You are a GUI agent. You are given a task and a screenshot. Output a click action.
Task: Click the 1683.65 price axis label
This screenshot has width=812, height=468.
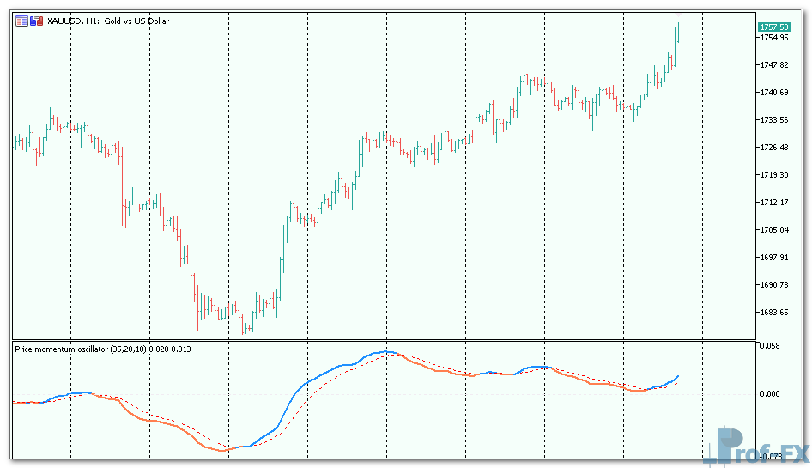point(773,313)
